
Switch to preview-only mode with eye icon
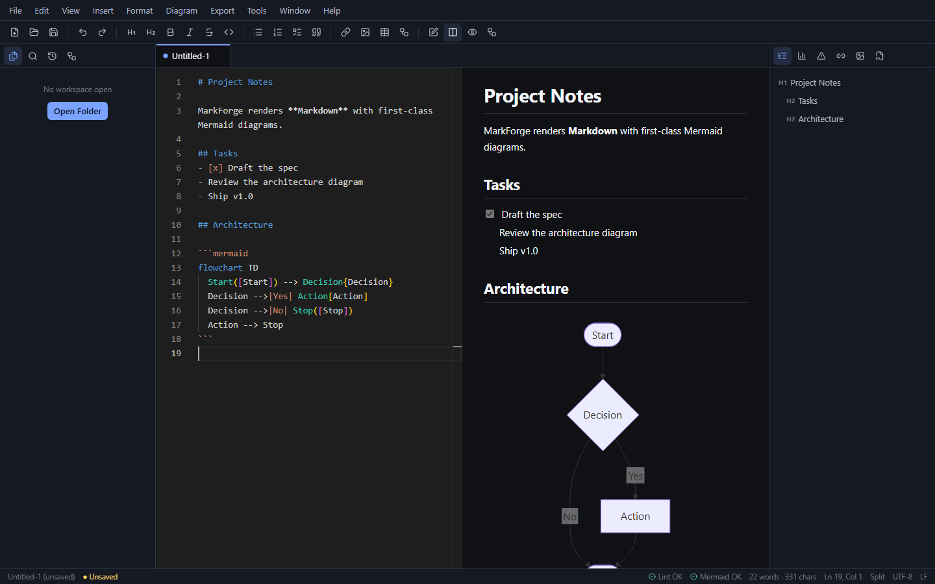click(x=473, y=32)
